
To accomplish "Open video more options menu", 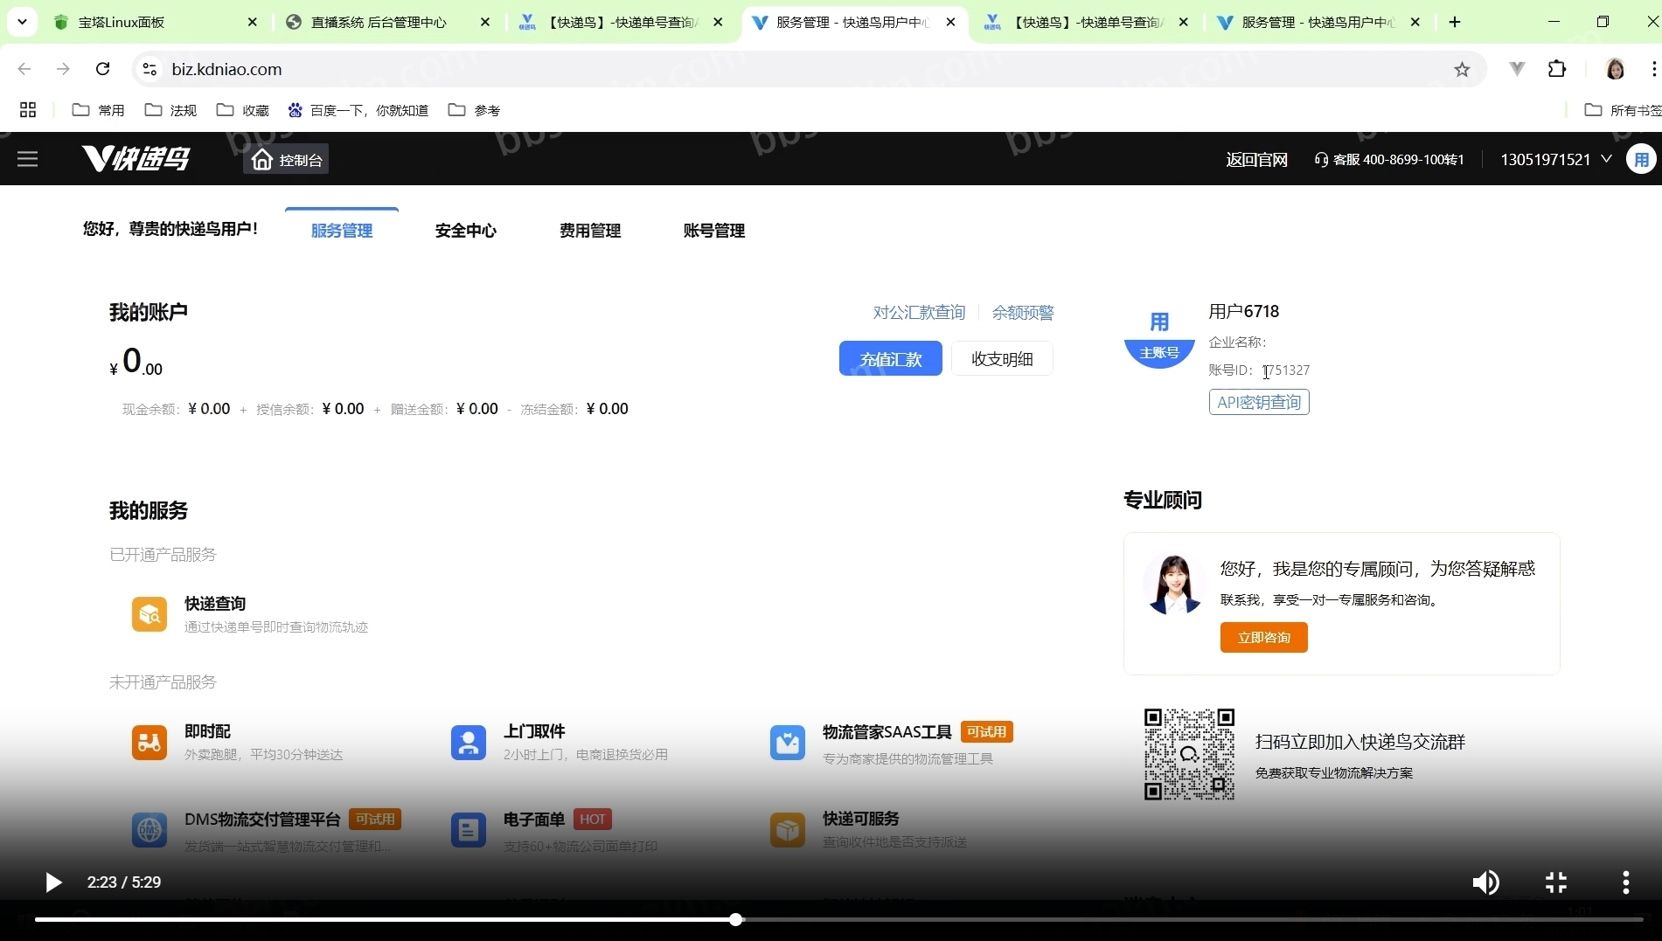I will (1626, 882).
